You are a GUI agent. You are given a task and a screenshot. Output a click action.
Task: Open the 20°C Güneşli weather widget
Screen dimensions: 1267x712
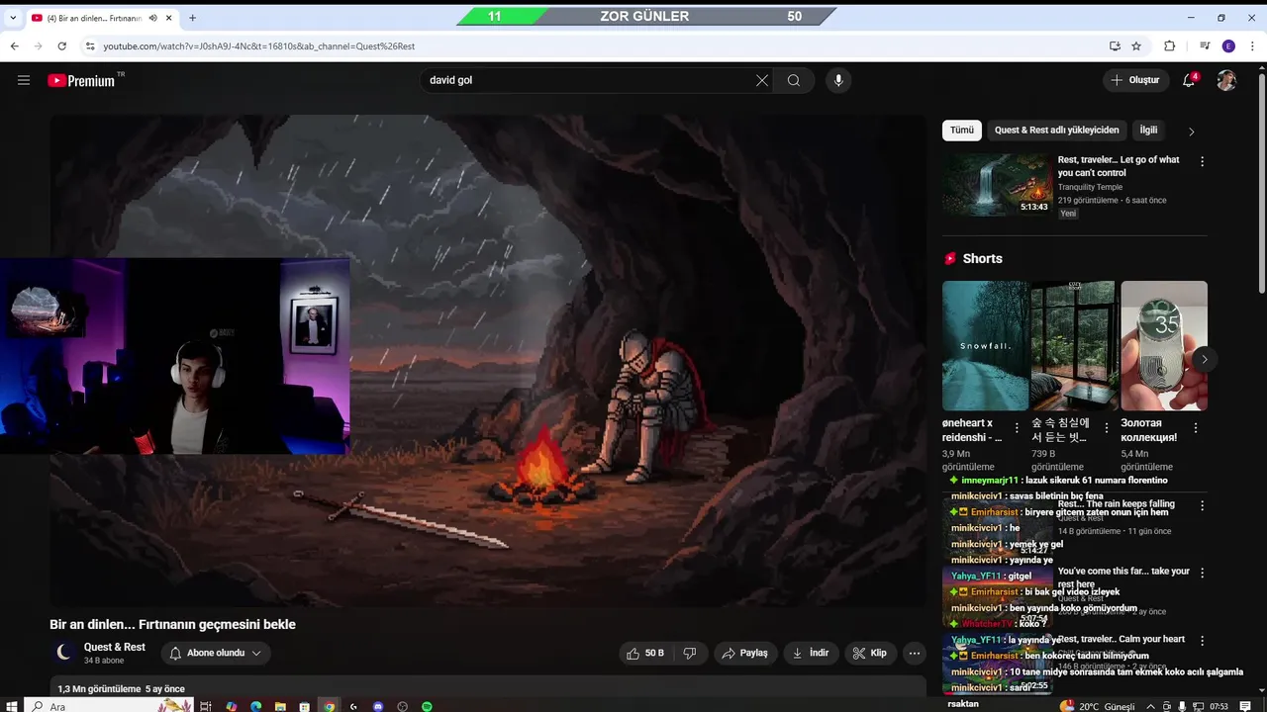coord(1098,706)
